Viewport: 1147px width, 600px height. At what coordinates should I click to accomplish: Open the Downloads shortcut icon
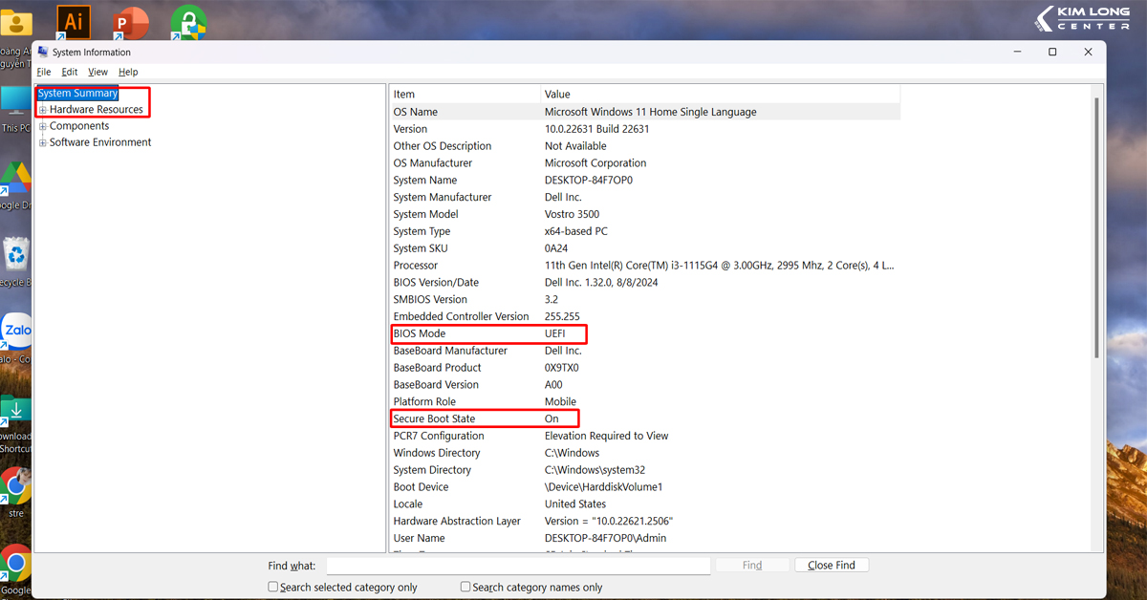click(x=15, y=412)
